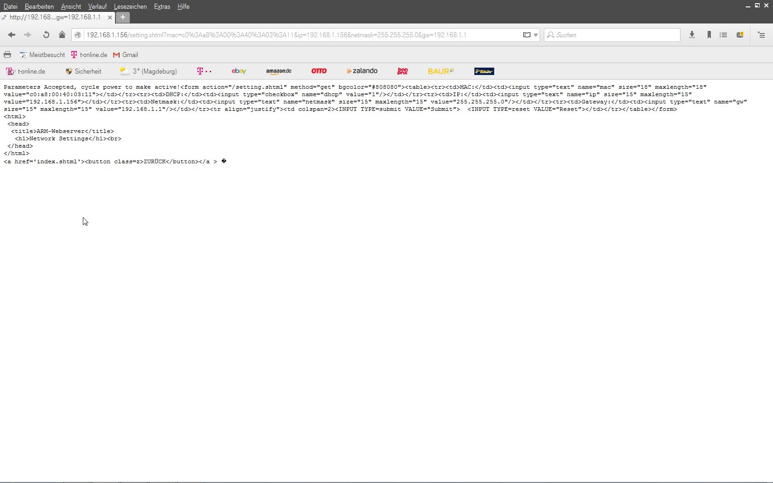Open the OTTO shortcut
The height and width of the screenshot is (483, 773).
pos(319,71)
